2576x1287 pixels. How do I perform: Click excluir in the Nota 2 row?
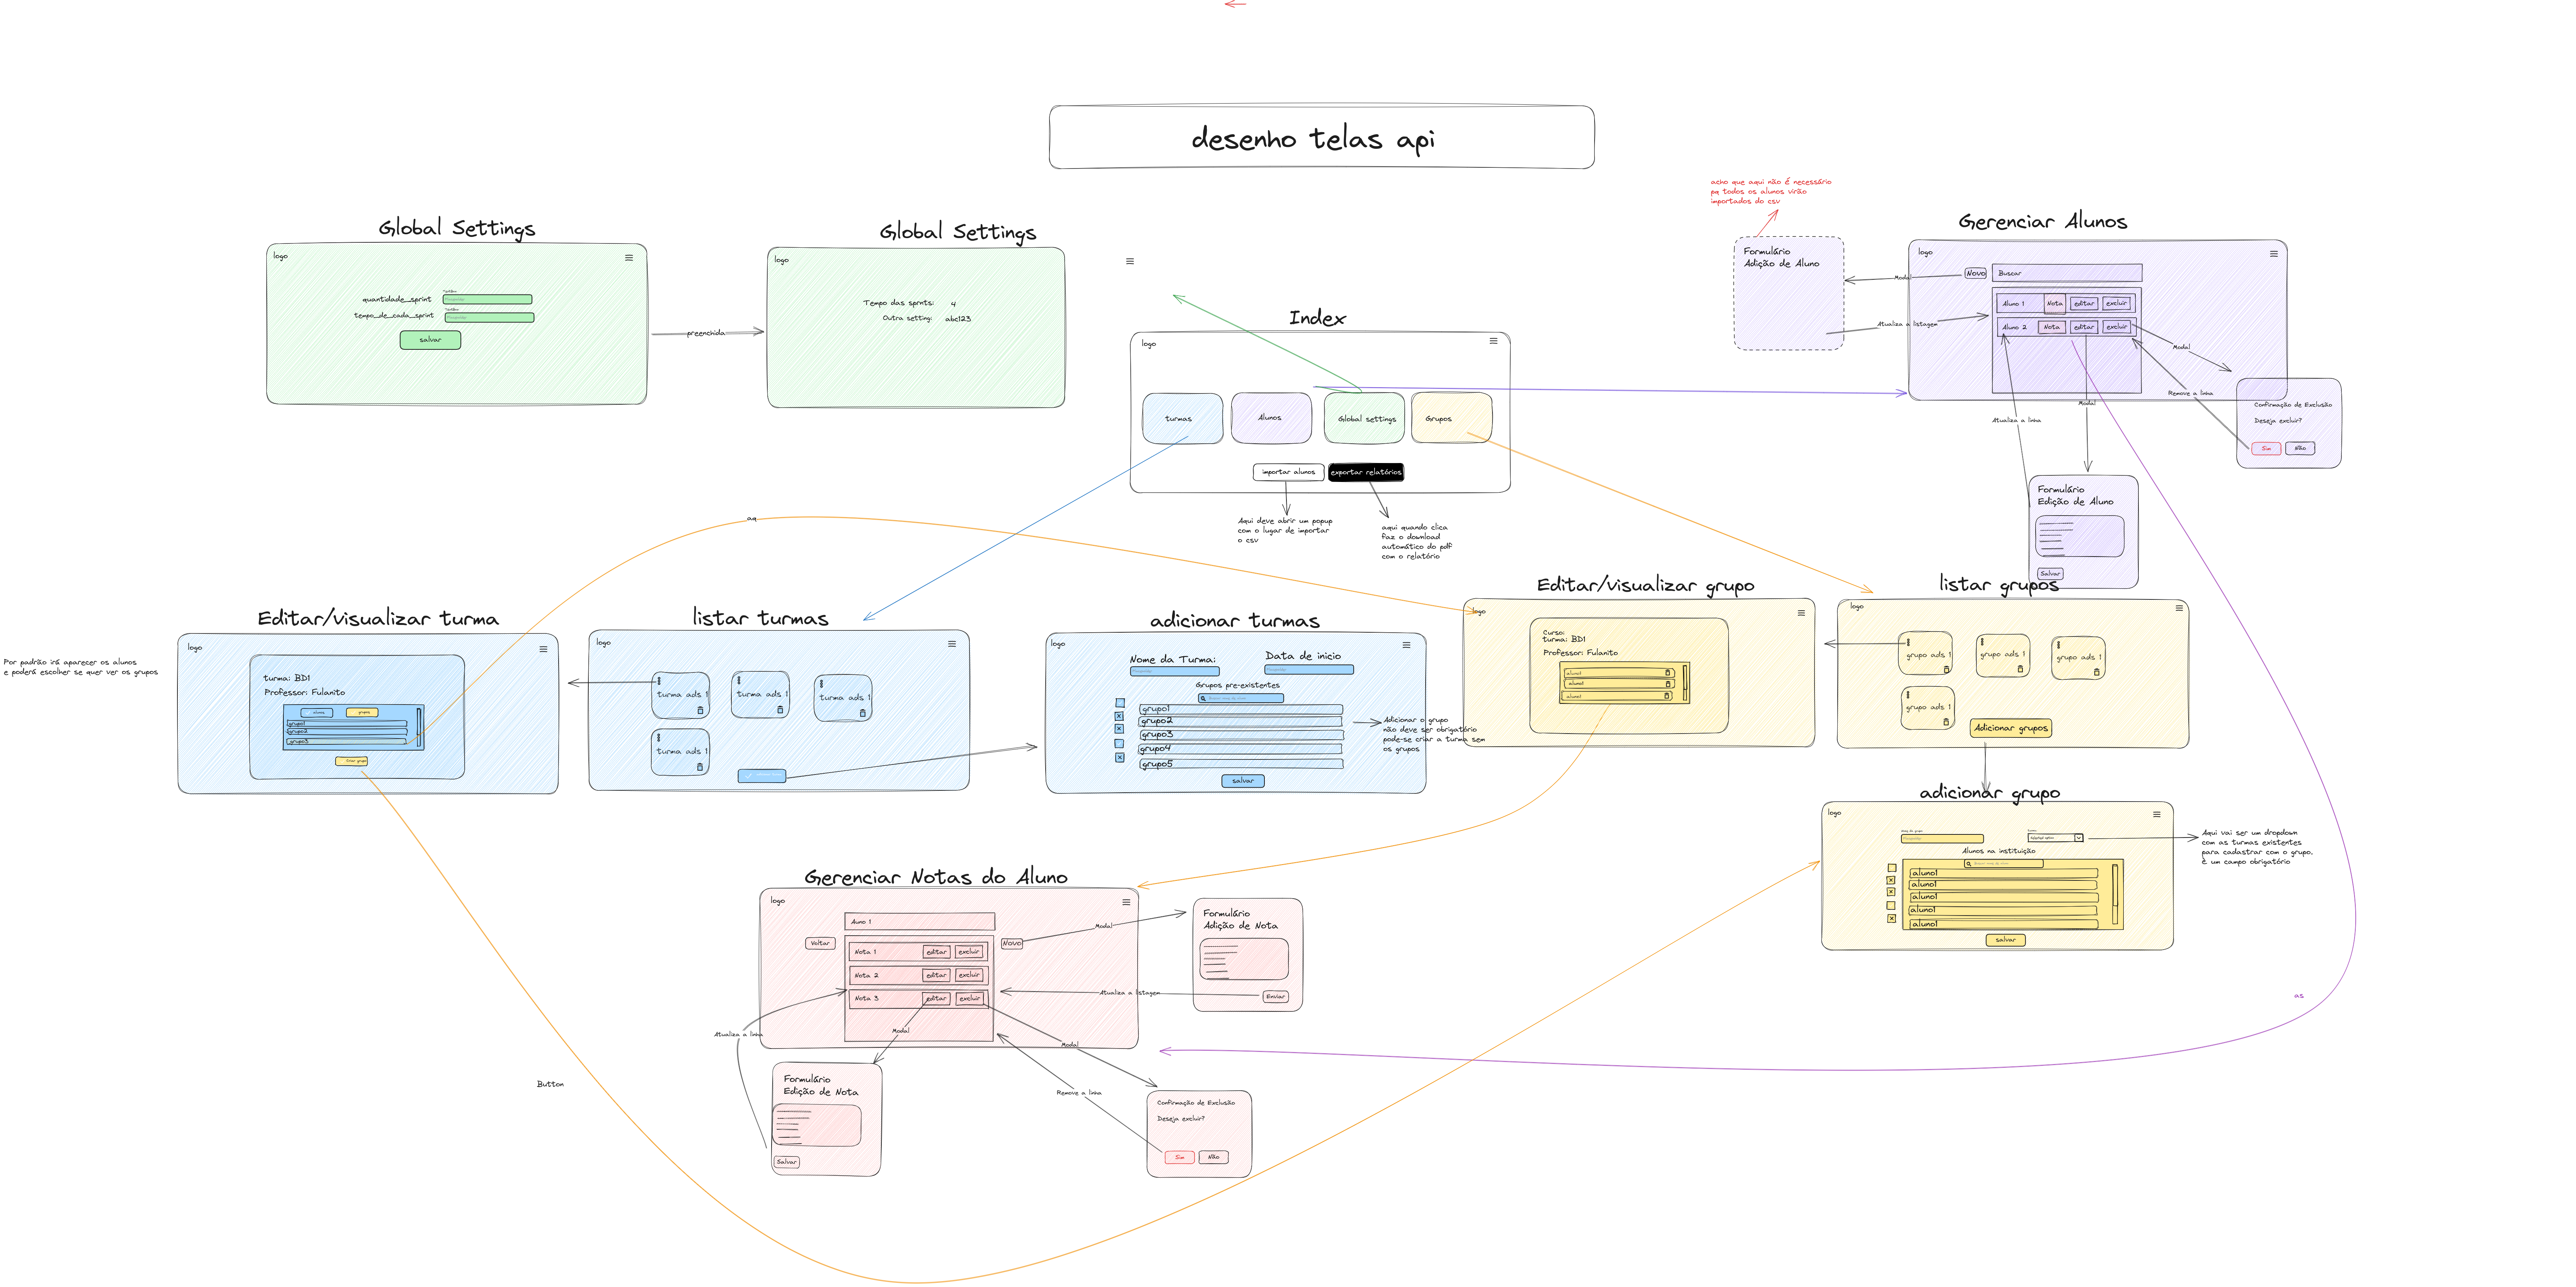[969, 975]
